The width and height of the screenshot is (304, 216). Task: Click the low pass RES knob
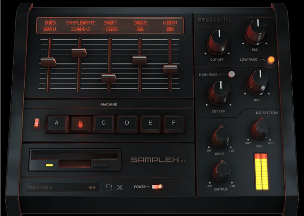255,33
